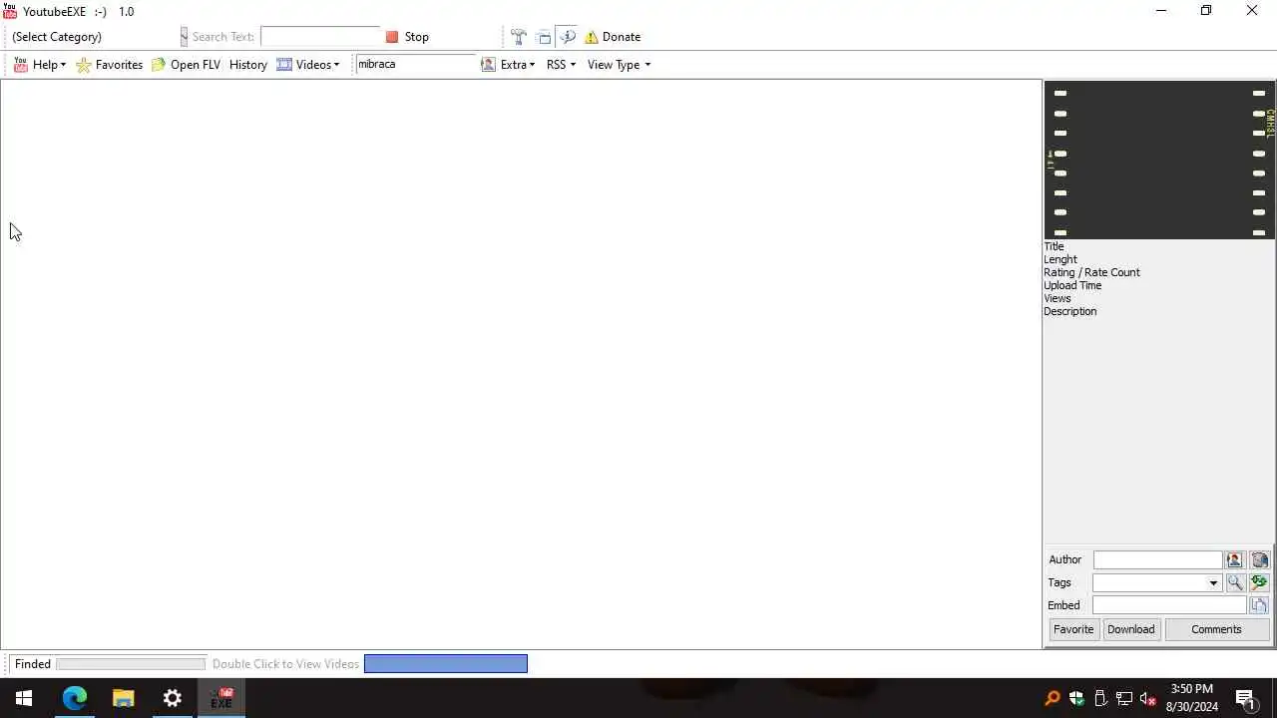Click the magnifier search icon beside Tags
Screen dimensions: 1277x718
click(1235, 582)
